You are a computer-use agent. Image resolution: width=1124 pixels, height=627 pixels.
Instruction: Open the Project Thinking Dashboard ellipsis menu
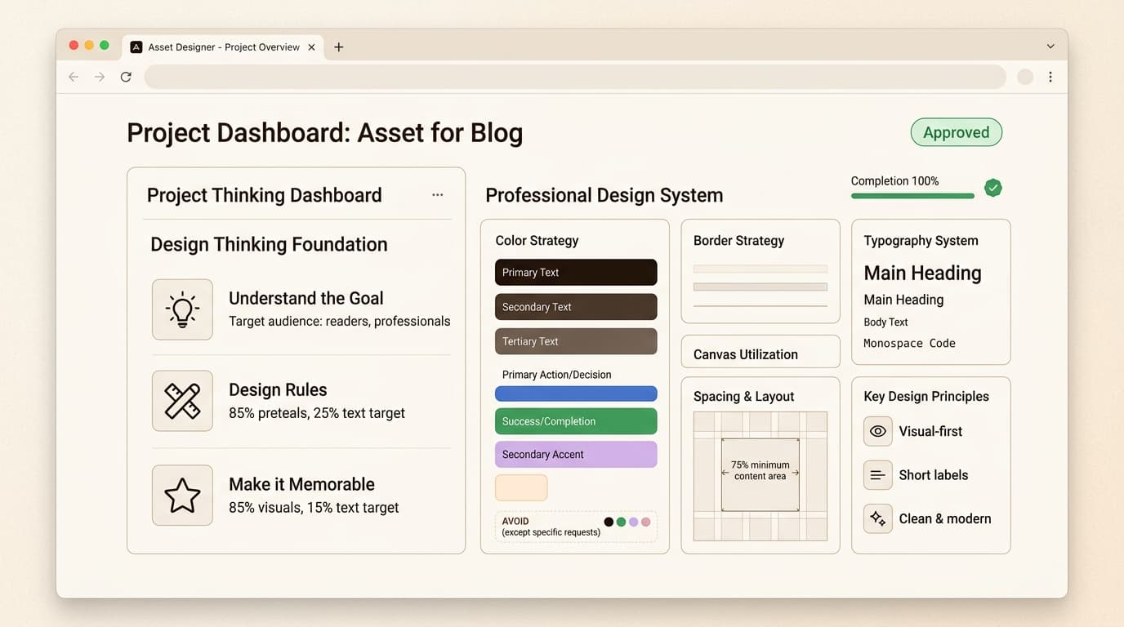tap(437, 195)
